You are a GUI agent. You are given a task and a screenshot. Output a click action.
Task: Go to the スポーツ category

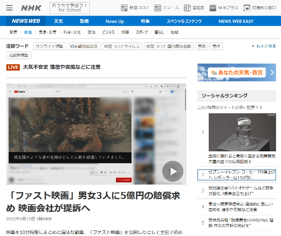pos(142,33)
